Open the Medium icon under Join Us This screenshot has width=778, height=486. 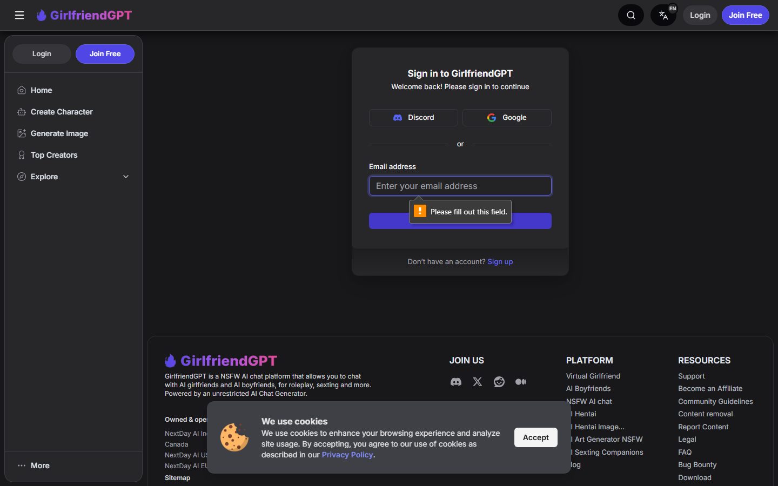point(521,382)
